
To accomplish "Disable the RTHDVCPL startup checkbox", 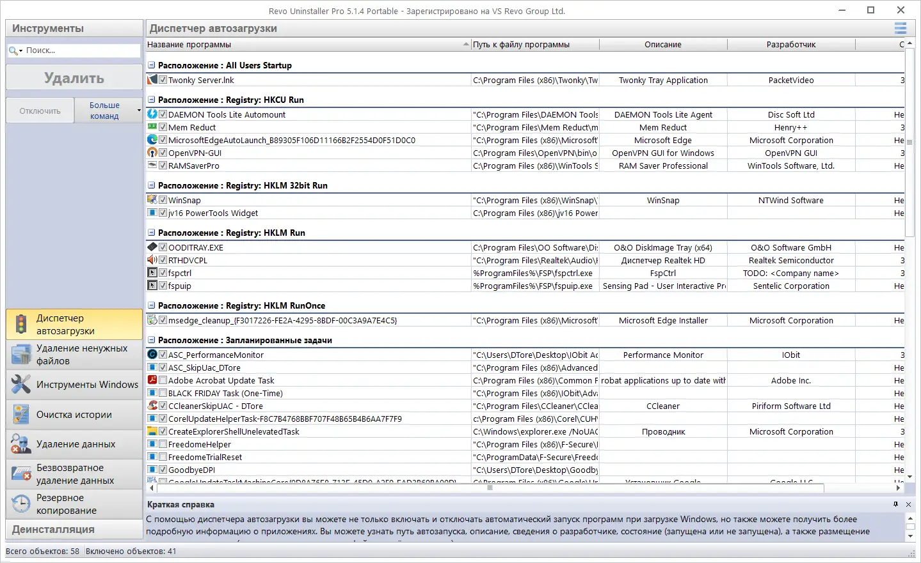I will click(x=163, y=260).
